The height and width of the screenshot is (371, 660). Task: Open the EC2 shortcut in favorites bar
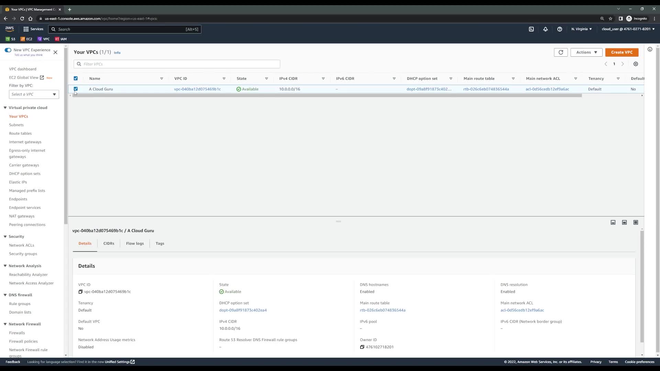[26, 39]
